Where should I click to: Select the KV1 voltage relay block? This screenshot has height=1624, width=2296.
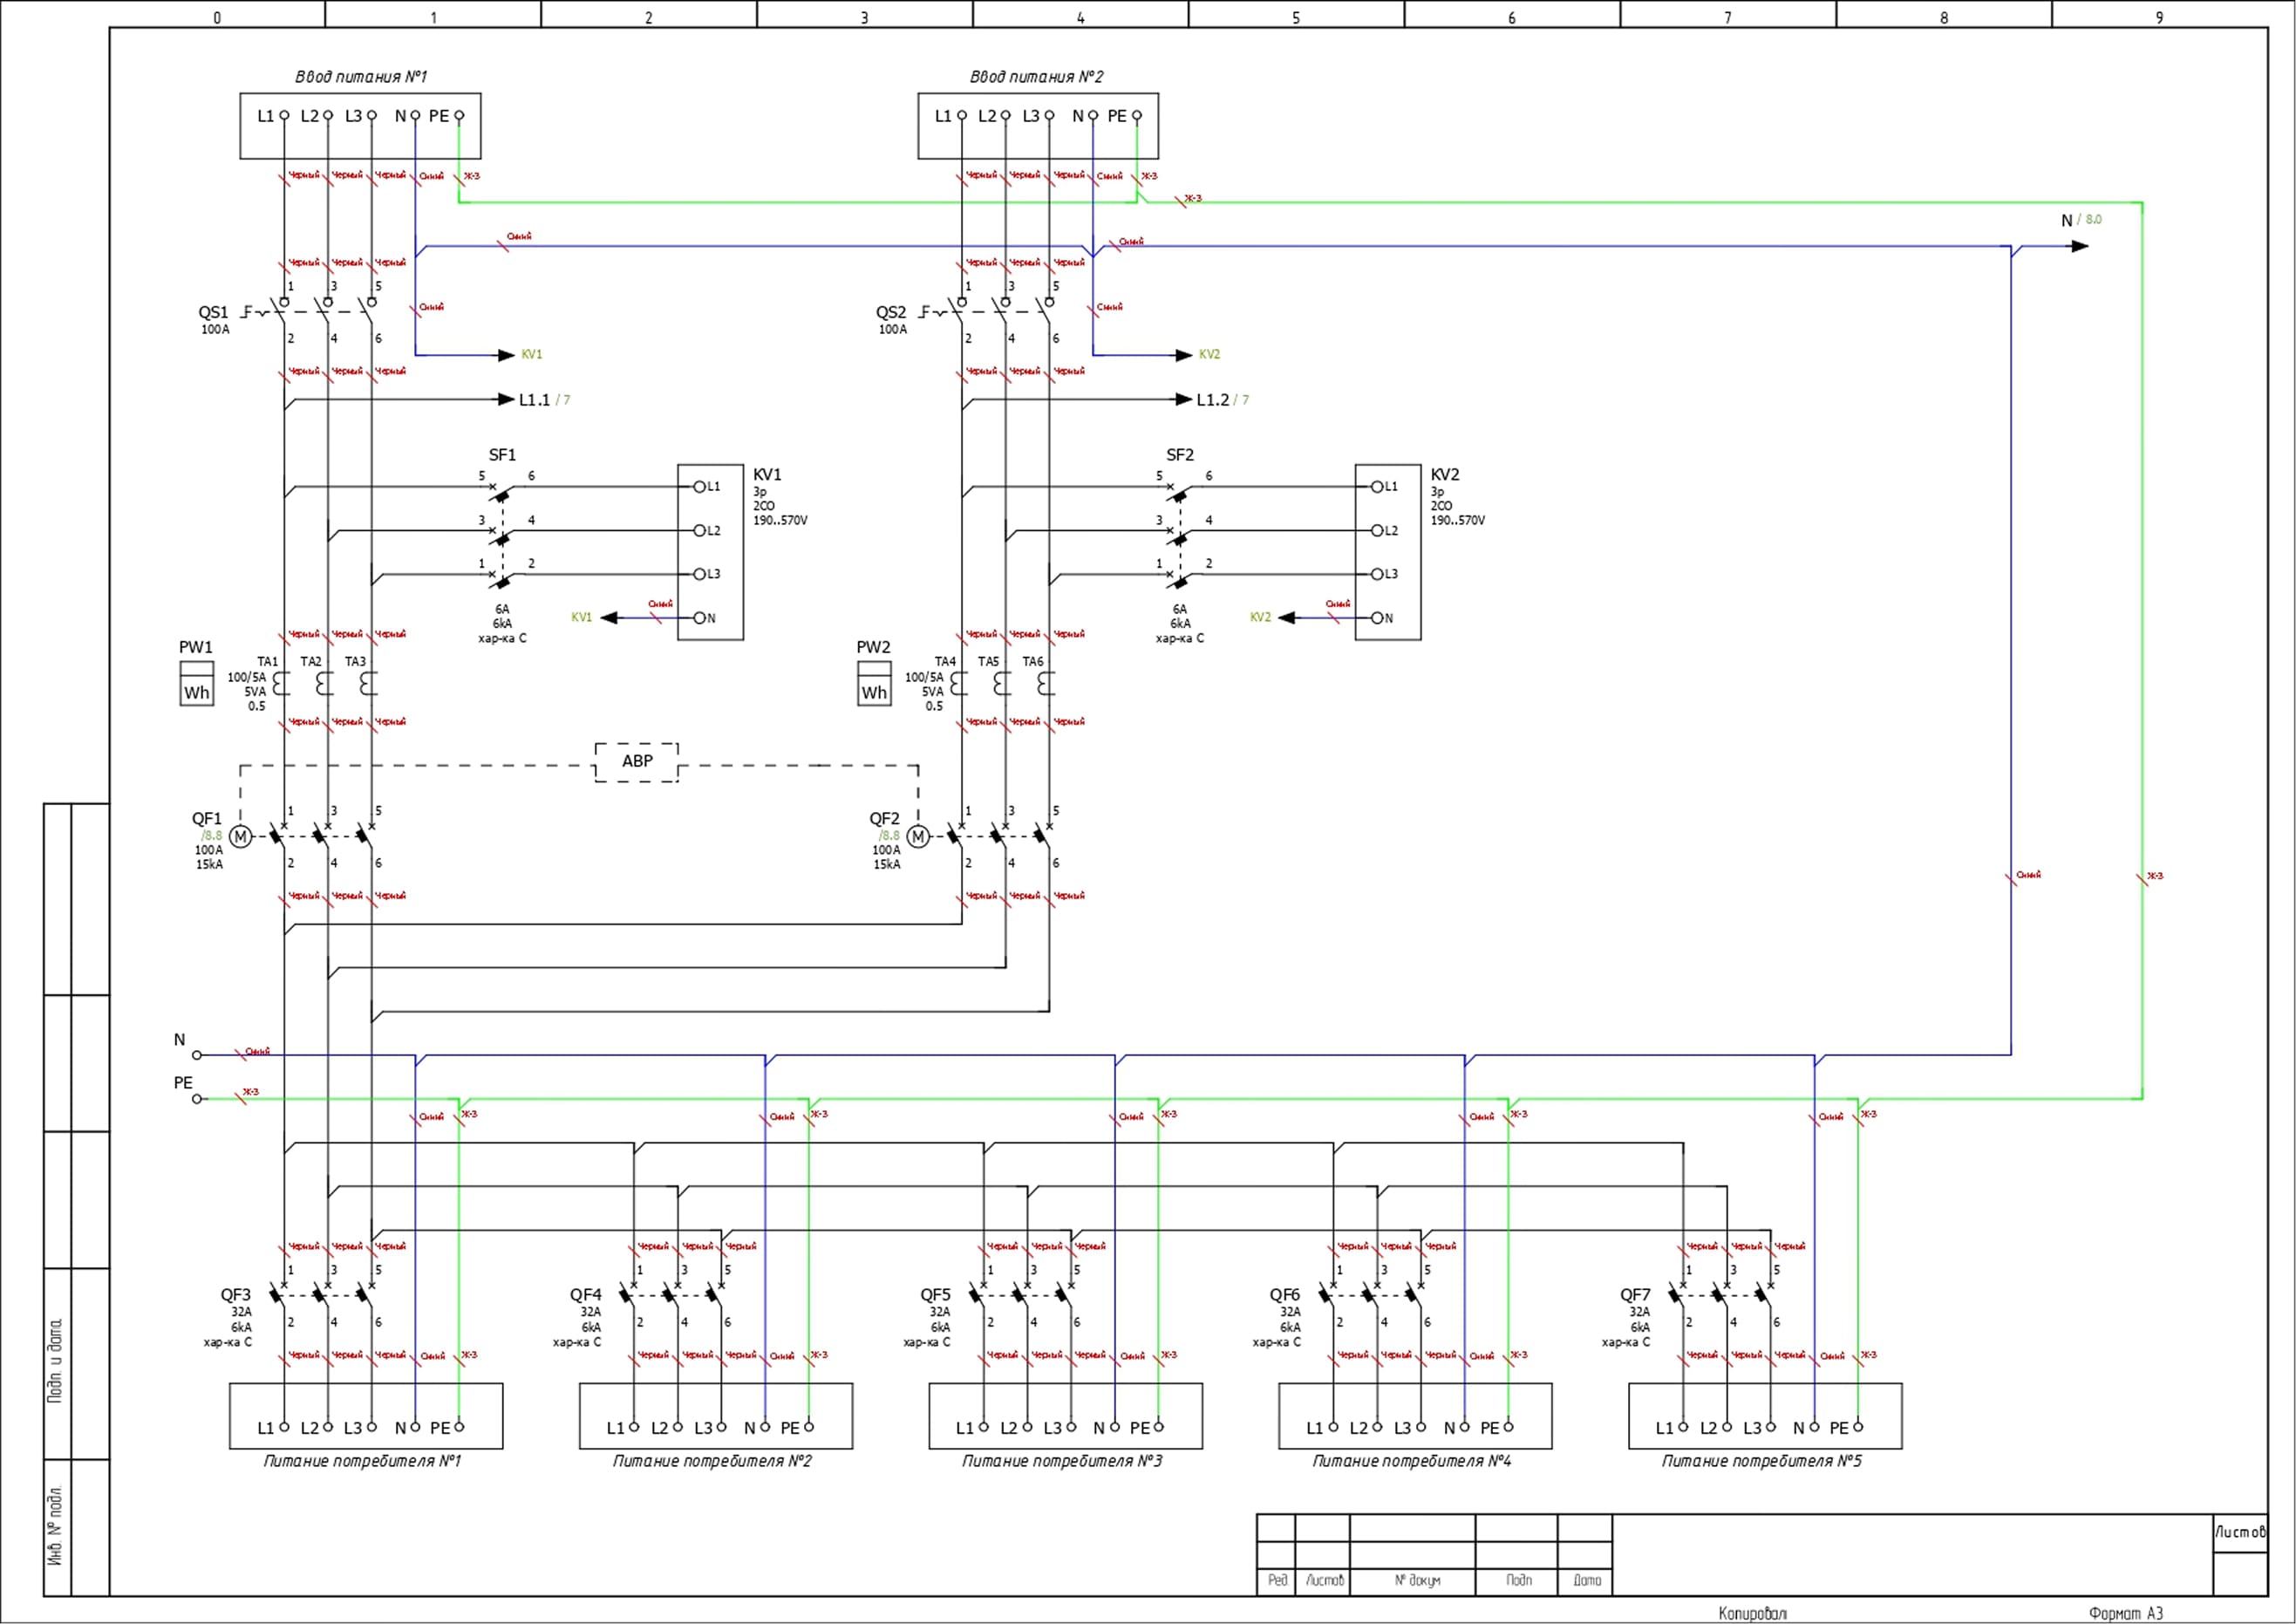point(710,552)
